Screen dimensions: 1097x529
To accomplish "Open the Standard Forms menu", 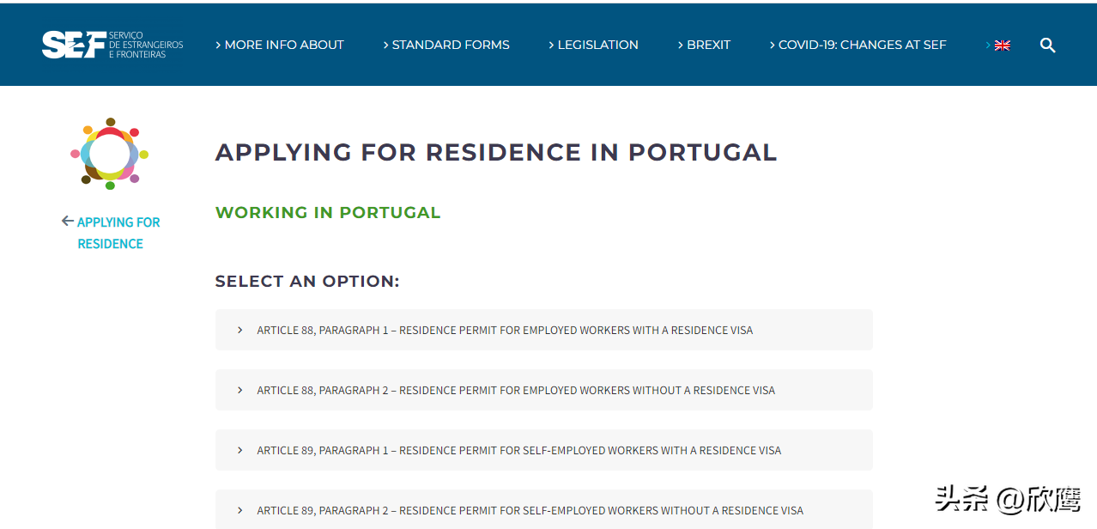I will (451, 45).
